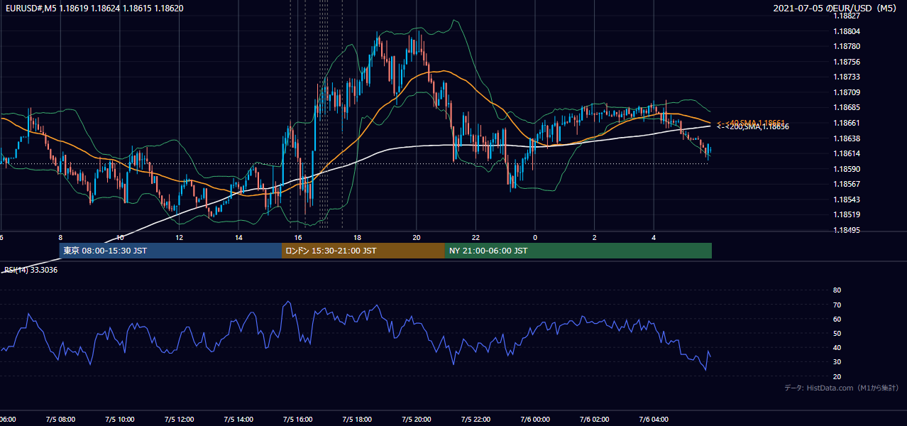The image size is (907, 426).
Task: Click price axis label 1.18638
Action: click(847, 138)
